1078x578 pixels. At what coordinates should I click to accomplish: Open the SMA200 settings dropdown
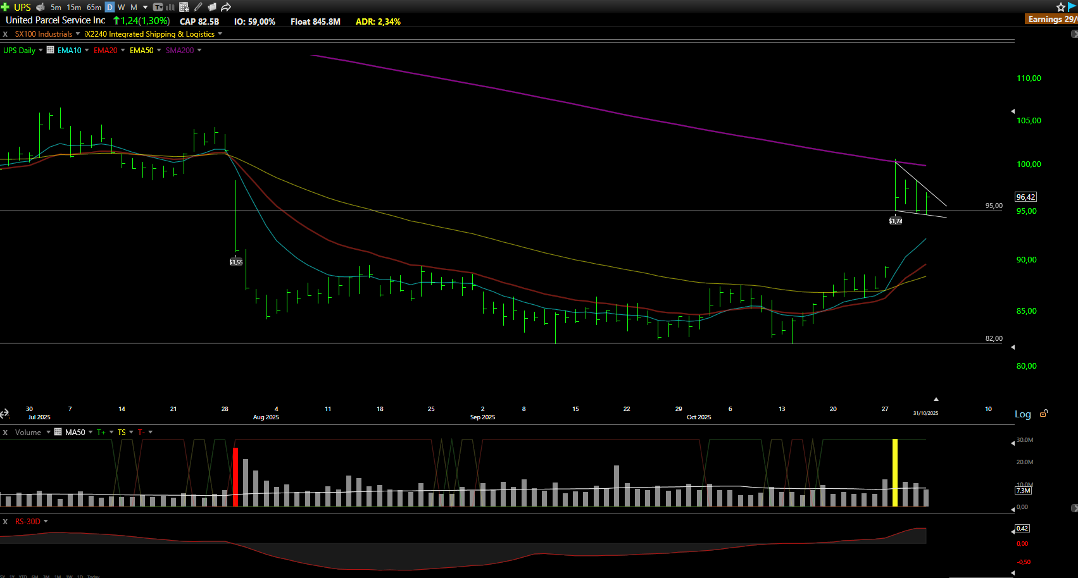click(199, 50)
